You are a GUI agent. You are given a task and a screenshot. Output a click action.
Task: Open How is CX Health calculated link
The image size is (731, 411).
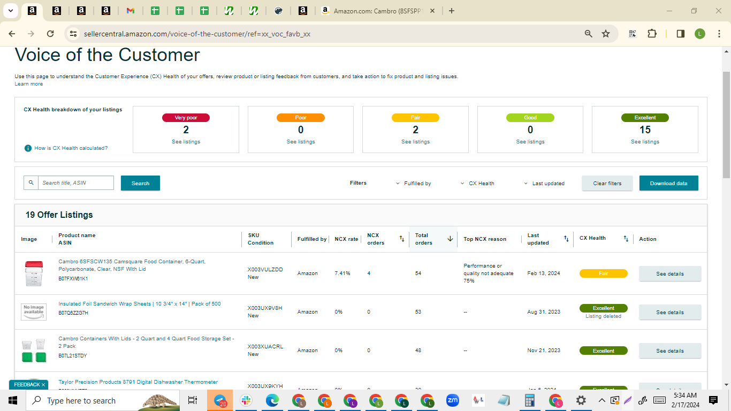pos(71,148)
